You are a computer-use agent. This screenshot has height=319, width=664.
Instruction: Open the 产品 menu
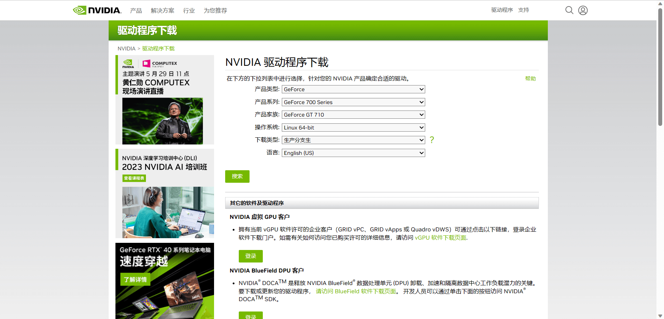coord(136,10)
